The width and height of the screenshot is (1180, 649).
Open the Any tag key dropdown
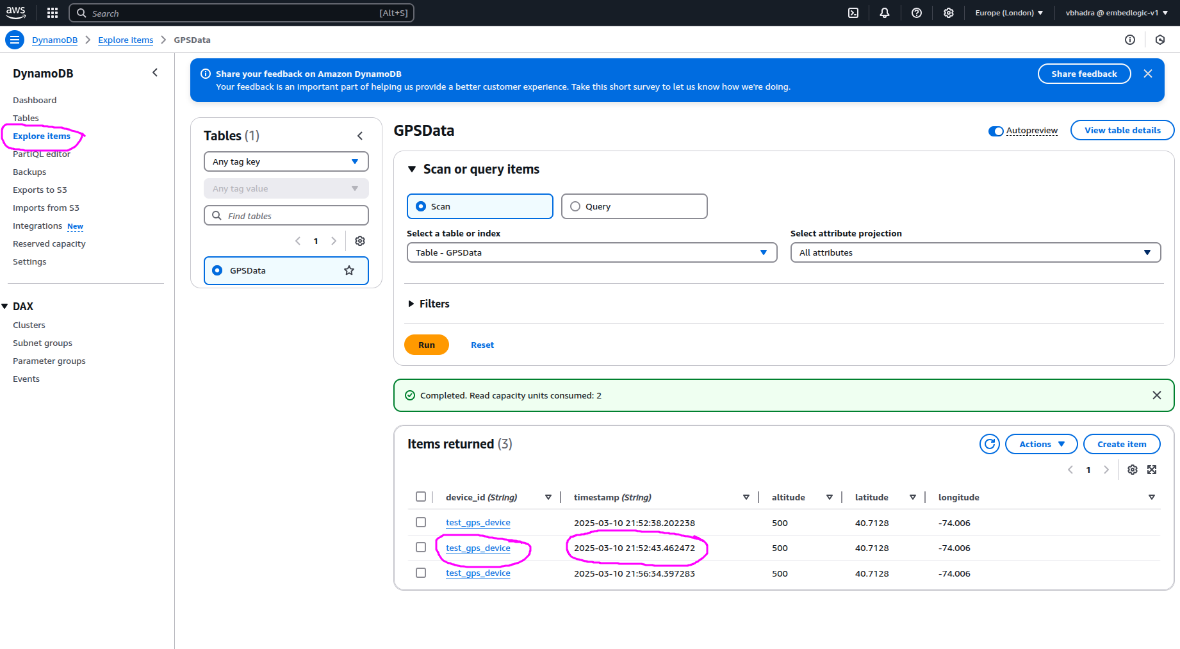tap(286, 161)
